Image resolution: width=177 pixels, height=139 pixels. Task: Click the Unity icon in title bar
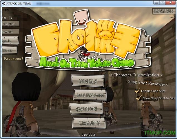click(4, 4)
